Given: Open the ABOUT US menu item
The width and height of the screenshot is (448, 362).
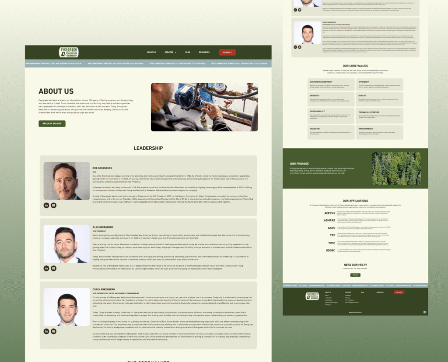Looking at the screenshot, I should coord(151,52).
